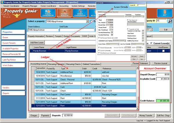Open the Start Date dropdown in Lease Details

coord(133,16)
